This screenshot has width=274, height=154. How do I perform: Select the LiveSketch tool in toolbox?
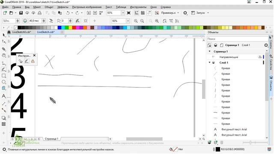tap(4, 69)
